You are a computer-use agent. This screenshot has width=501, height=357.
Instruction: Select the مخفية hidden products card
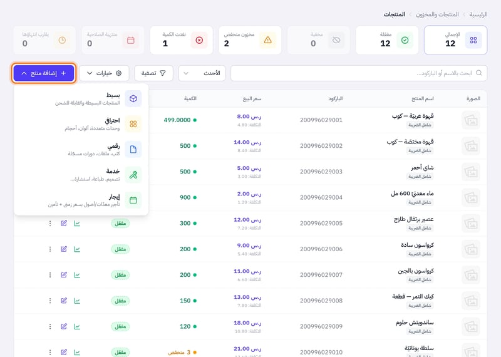[319, 40]
